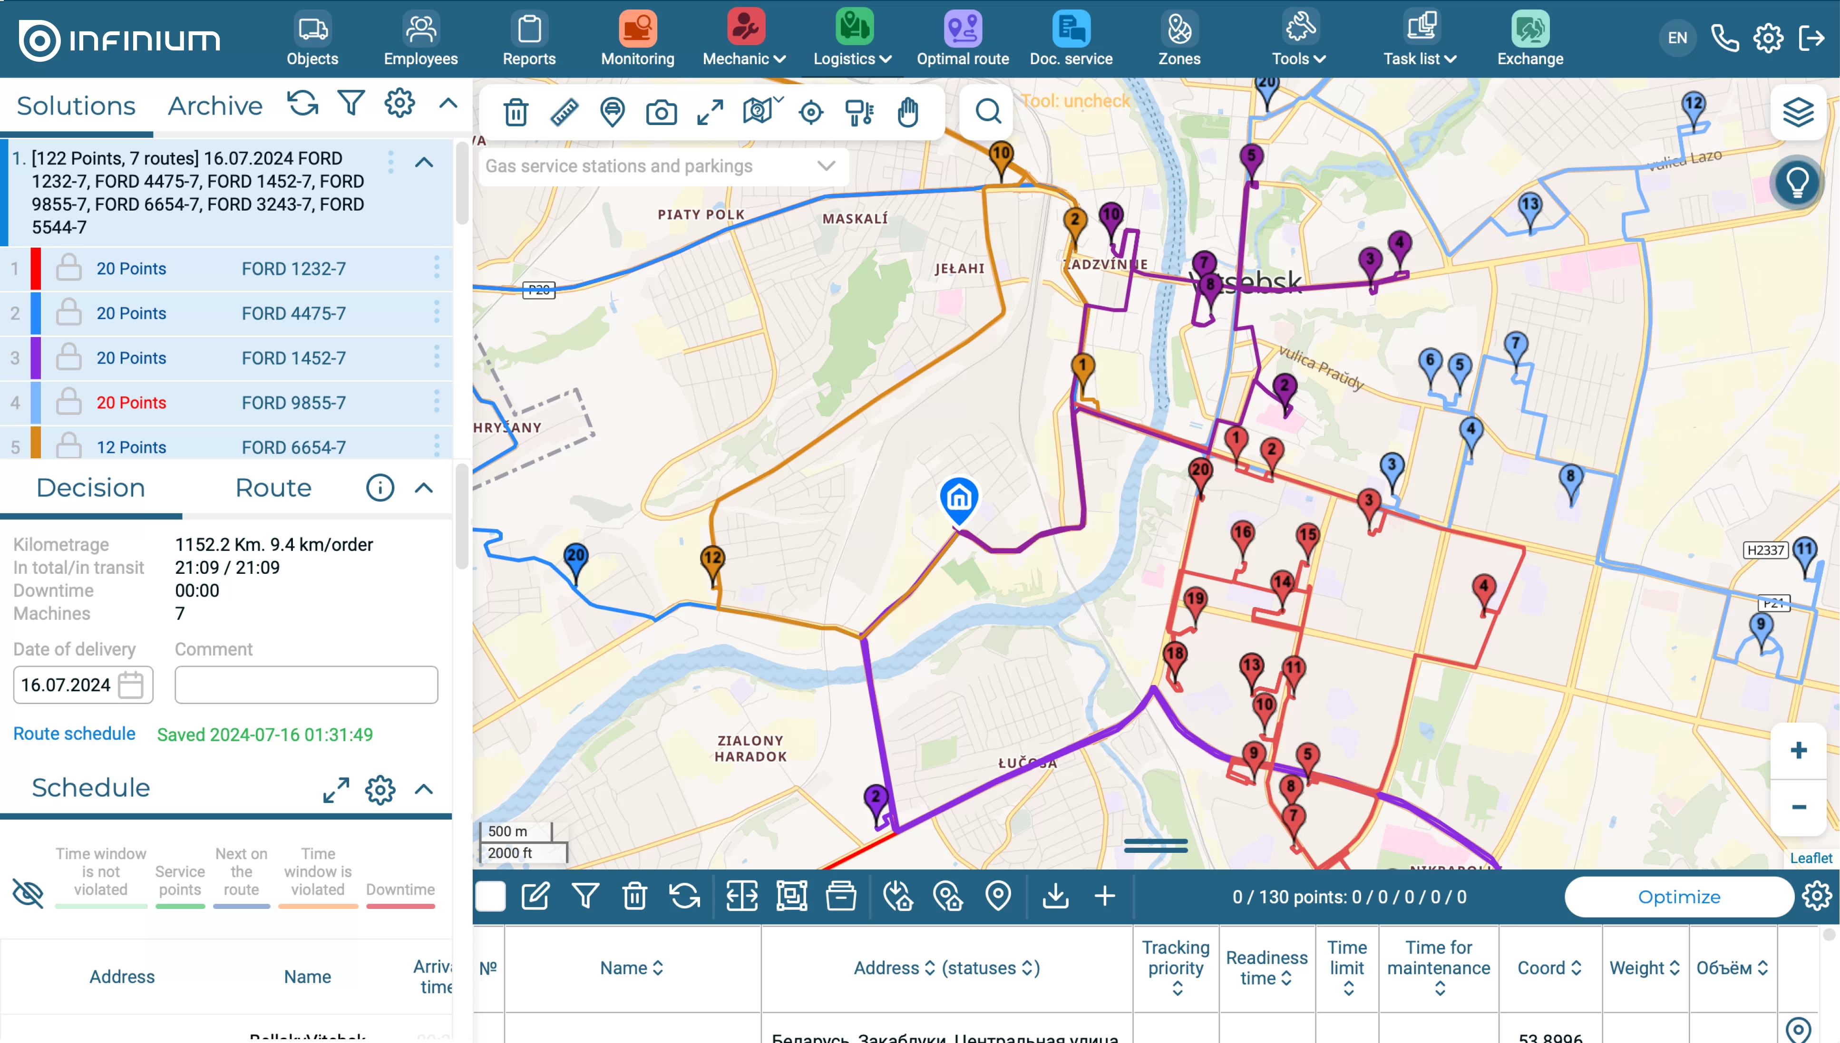Image resolution: width=1840 pixels, height=1043 pixels.
Task: Open the Tools dropdown menu
Action: click(x=1298, y=39)
